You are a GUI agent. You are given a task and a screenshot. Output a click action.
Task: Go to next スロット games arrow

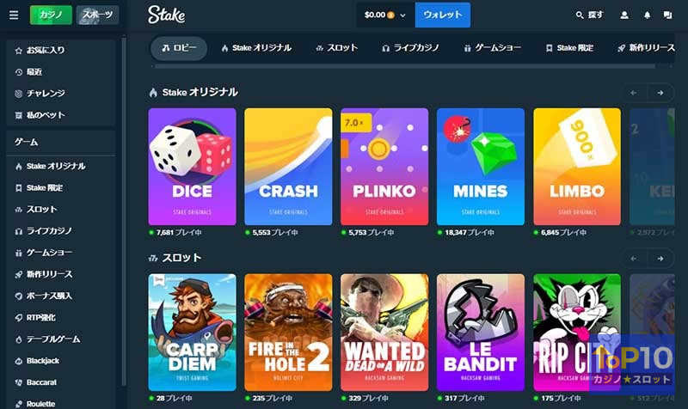[x=660, y=258]
